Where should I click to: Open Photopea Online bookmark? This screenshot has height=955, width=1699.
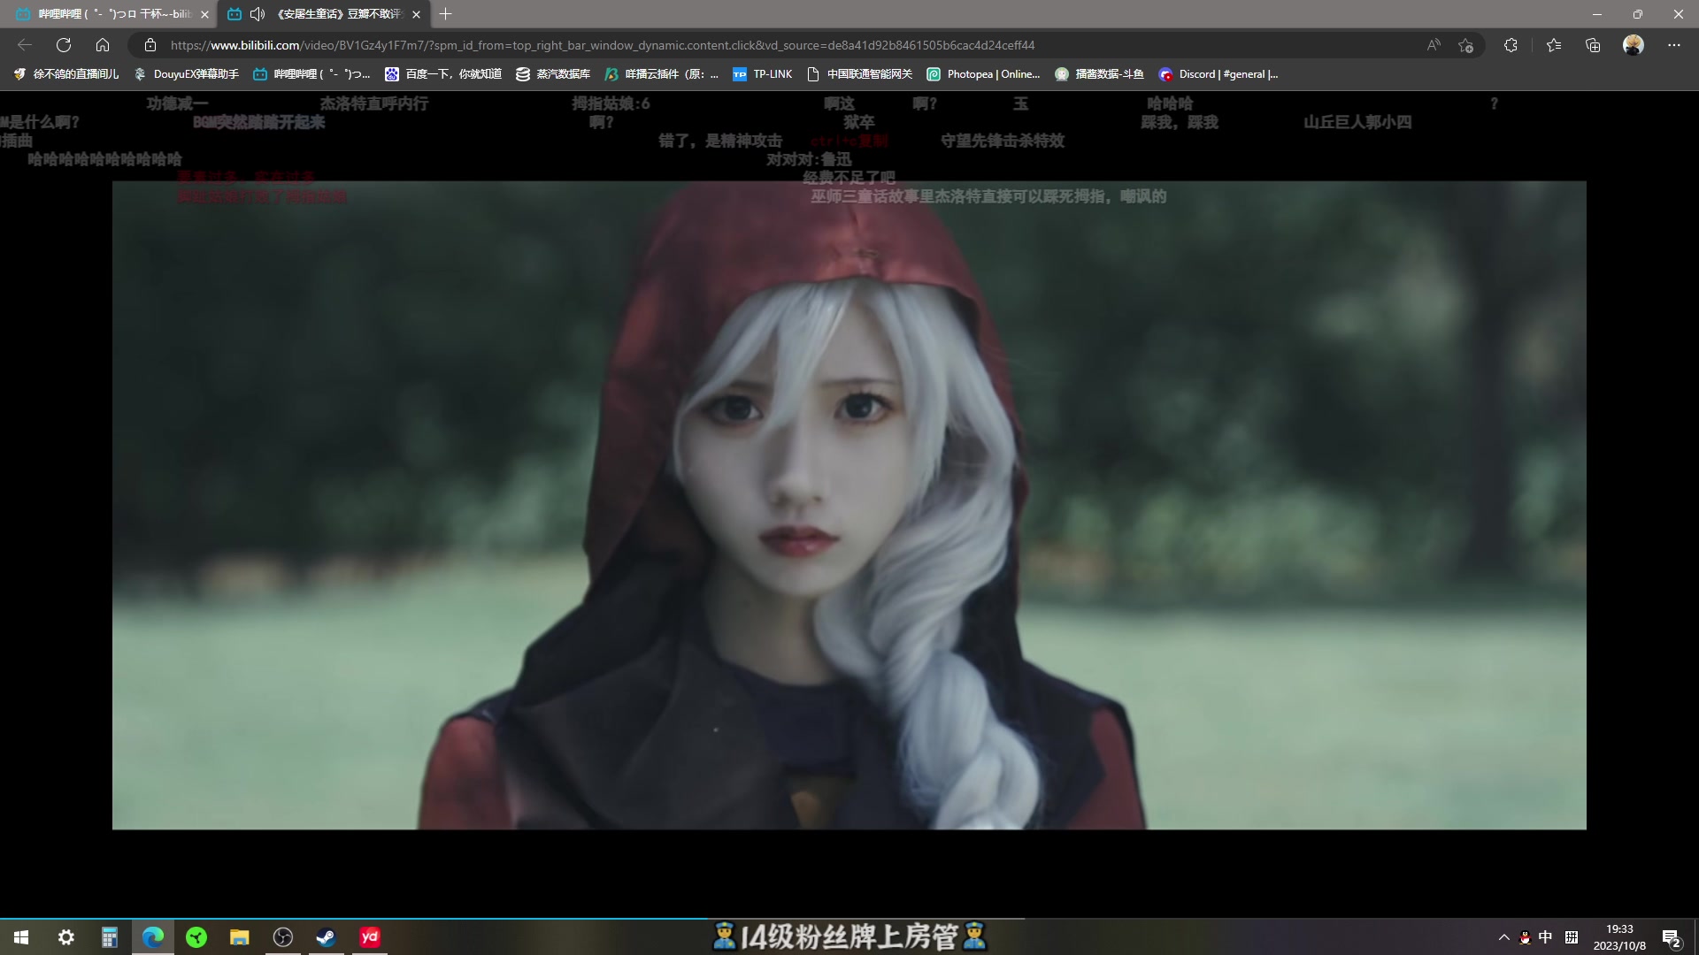pyautogui.click(x=983, y=74)
